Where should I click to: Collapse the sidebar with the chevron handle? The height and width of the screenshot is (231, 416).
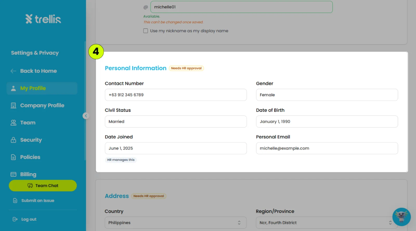(x=86, y=116)
